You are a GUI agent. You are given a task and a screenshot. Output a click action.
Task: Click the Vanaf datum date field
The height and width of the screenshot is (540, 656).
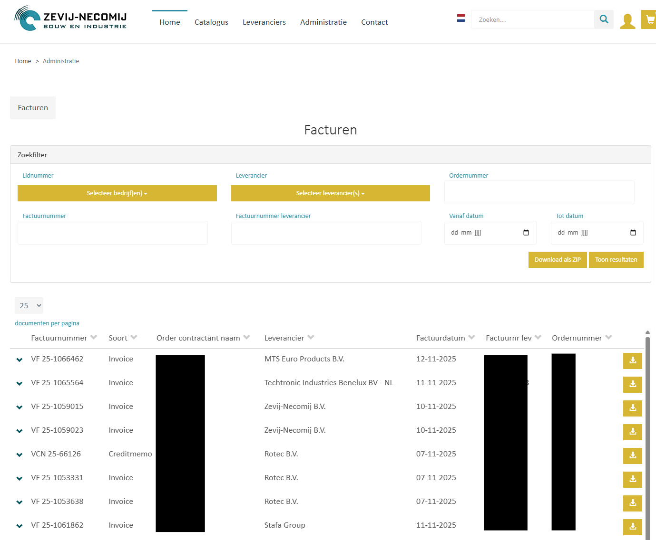[490, 233]
